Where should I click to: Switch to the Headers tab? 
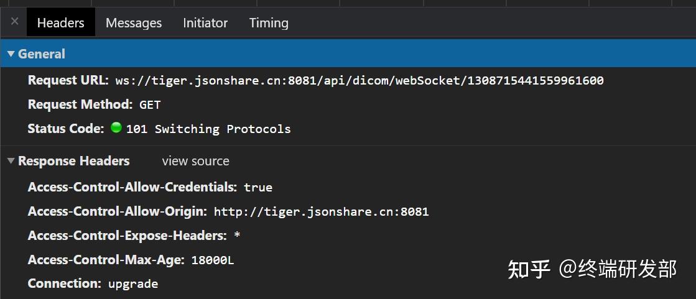click(x=60, y=23)
